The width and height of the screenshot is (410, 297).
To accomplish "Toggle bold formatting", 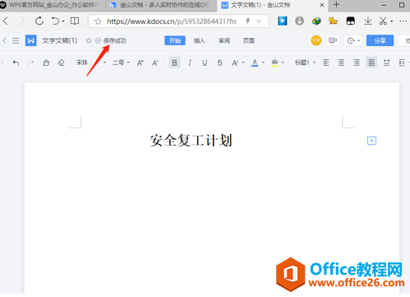I will [x=174, y=63].
